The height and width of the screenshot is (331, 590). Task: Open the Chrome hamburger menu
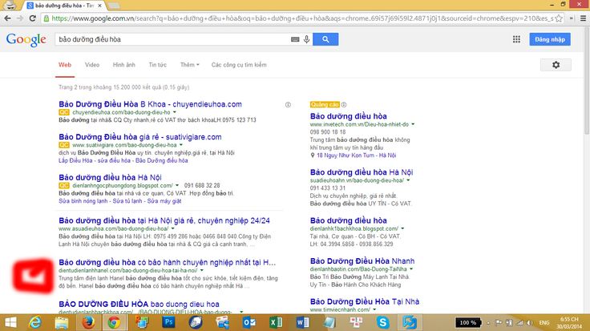pyautogui.click(x=584, y=18)
